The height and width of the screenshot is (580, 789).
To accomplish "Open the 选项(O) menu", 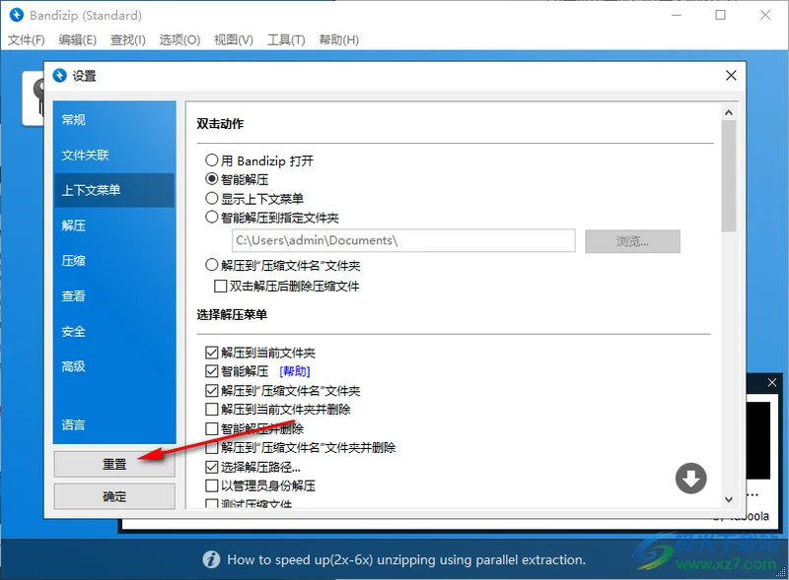I will click(179, 39).
